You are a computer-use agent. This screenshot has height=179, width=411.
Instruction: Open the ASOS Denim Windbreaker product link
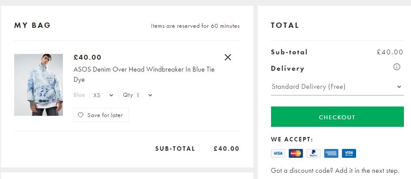coord(144,75)
